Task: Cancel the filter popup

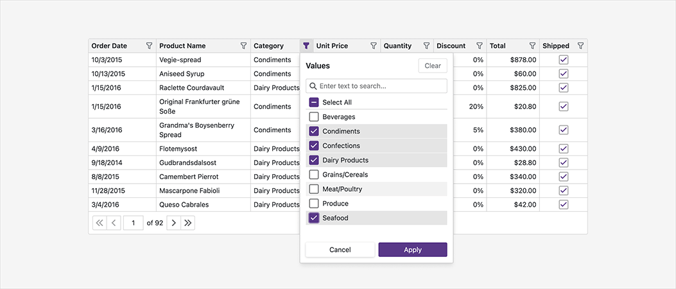Action: [340, 250]
